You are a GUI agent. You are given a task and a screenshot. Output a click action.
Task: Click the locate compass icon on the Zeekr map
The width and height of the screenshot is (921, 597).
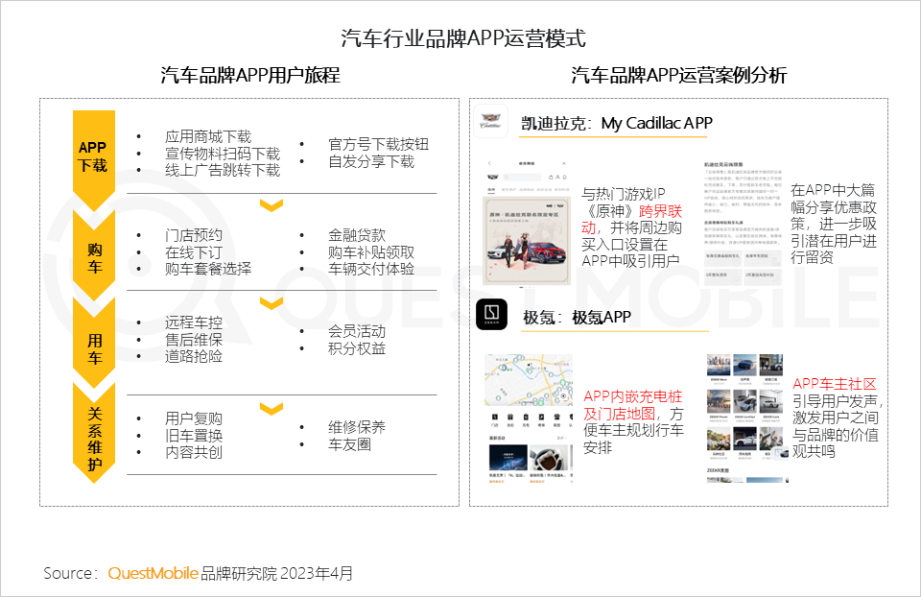pos(565,397)
